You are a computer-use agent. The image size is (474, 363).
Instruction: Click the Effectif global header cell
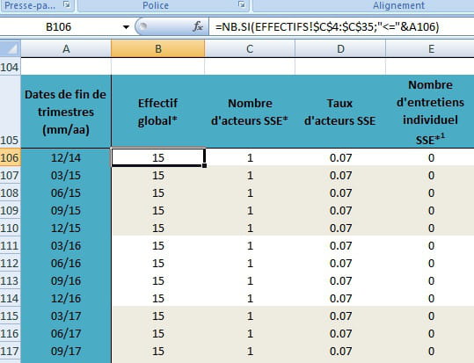pyautogui.click(x=157, y=112)
